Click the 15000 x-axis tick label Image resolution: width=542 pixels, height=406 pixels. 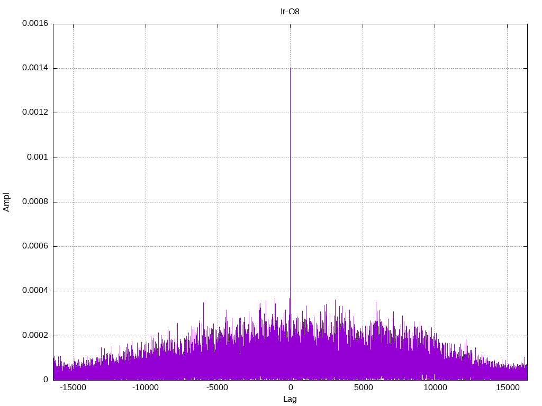coord(508,387)
